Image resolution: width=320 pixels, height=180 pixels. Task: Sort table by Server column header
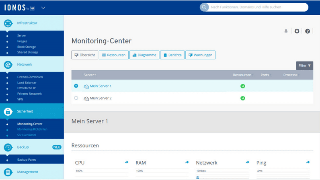(90, 75)
